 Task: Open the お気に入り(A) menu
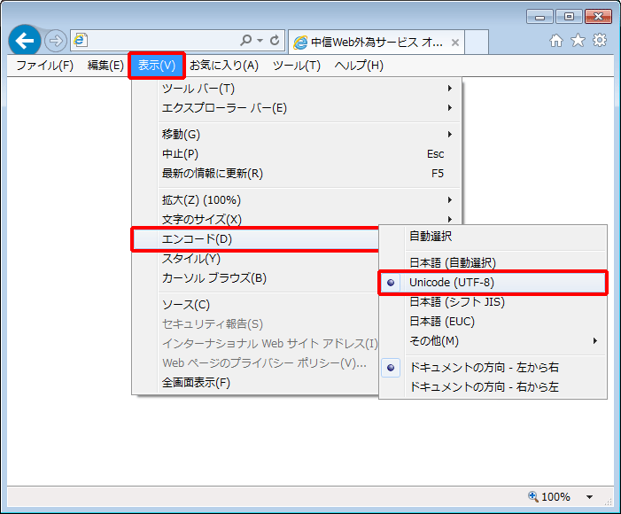[224, 66]
